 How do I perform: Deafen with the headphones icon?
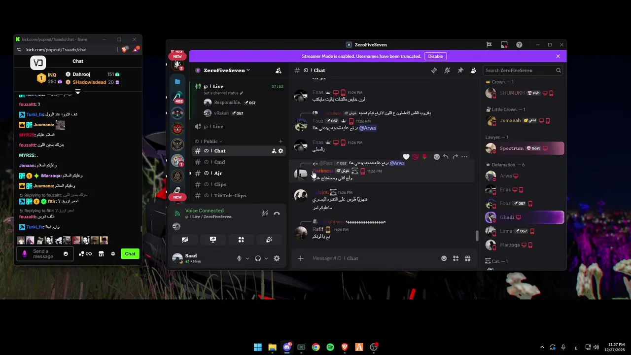258,258
